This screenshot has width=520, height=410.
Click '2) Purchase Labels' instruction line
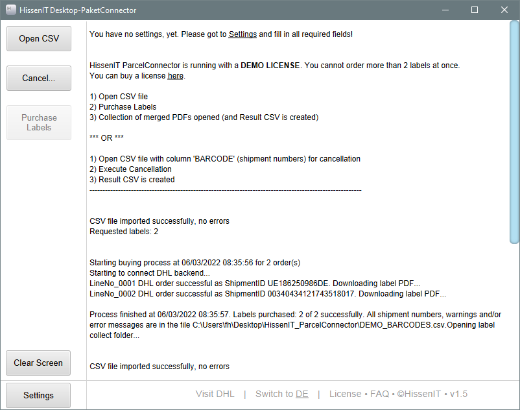[123, 107]
